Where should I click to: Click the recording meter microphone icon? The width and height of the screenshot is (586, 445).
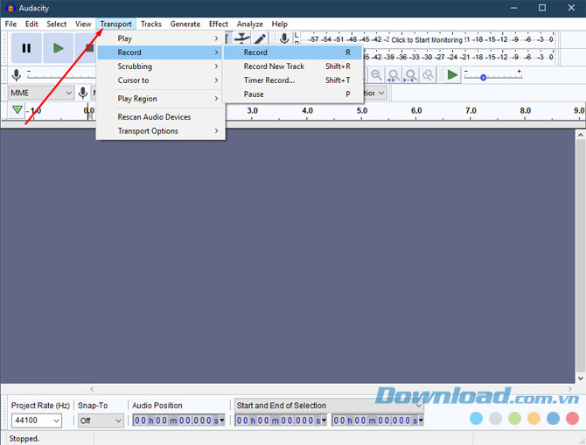[284, 38]
